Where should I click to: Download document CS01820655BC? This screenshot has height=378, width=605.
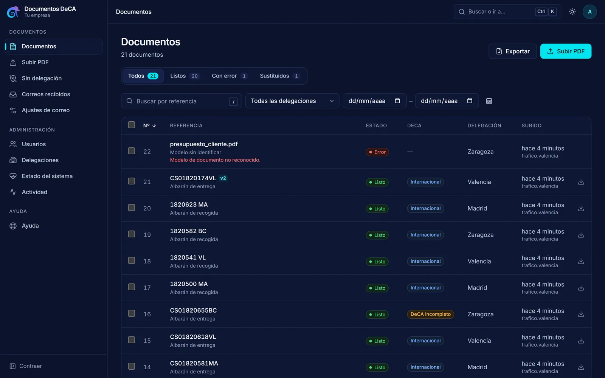[x=581, y=314]
